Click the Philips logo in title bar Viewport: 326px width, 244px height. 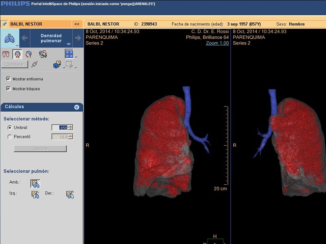pyautogui.click(x=15, y=4)
